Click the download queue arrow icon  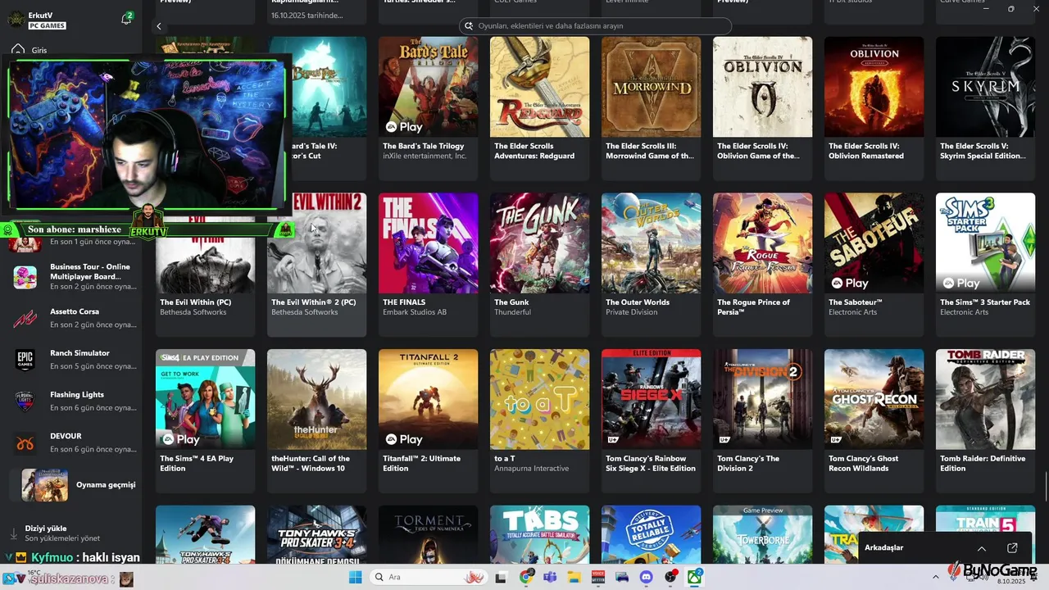click(x=13, y=533)
